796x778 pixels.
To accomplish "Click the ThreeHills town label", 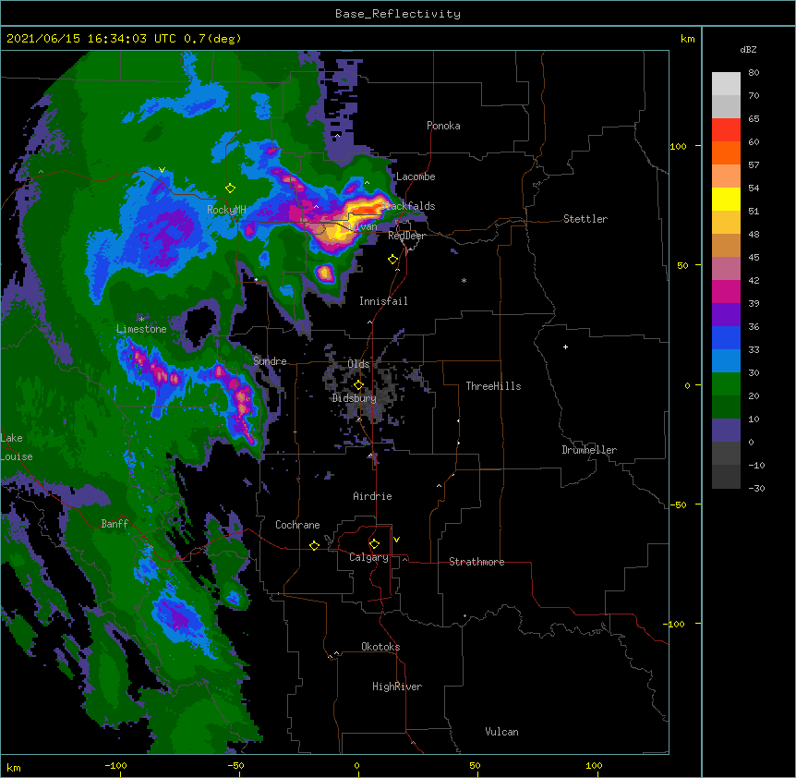I will (493, 386).
